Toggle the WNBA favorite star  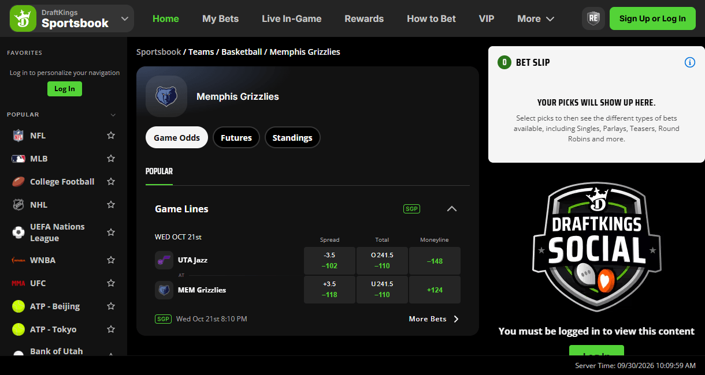(111, 260)
